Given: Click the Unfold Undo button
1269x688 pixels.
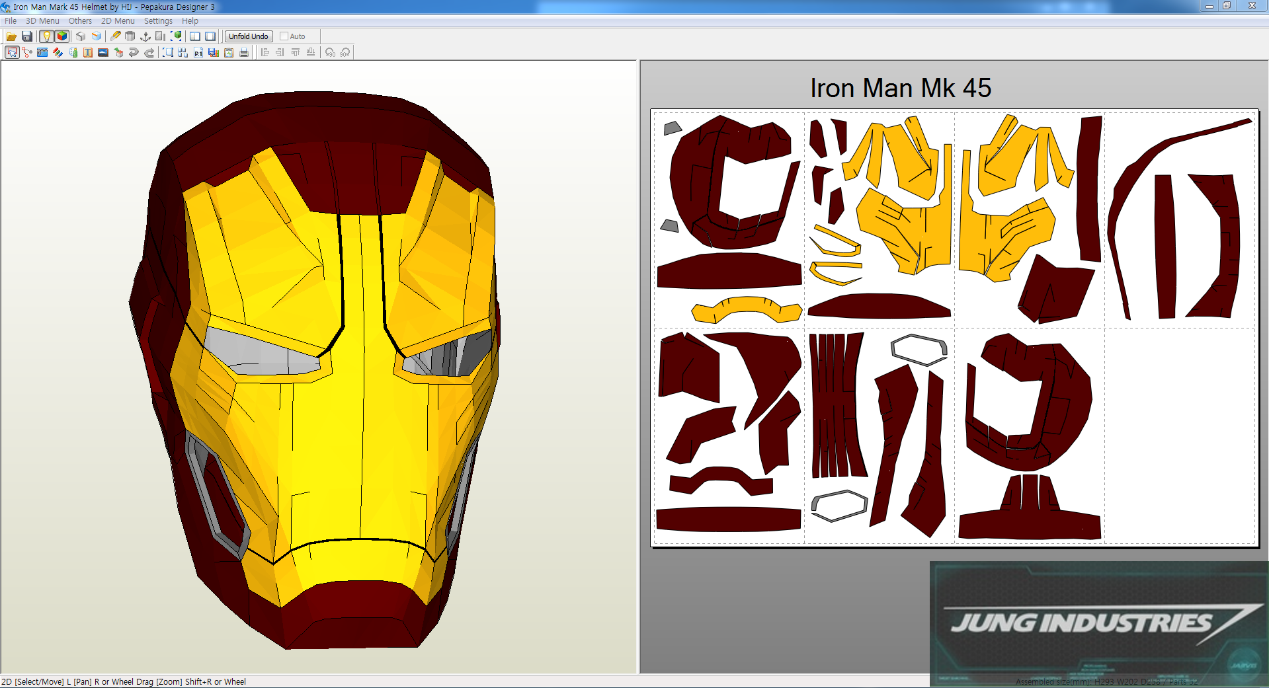Looking at the screenshot, I should pos(249,36).
